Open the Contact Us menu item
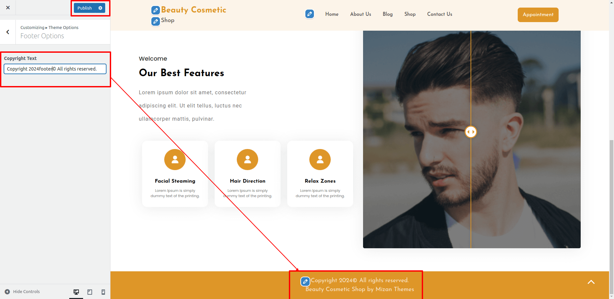 (440, 14)
